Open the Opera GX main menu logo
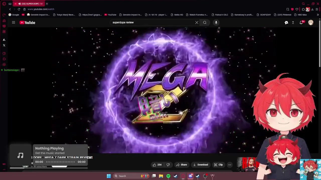The image size is (321, 180). click(4, 4)
